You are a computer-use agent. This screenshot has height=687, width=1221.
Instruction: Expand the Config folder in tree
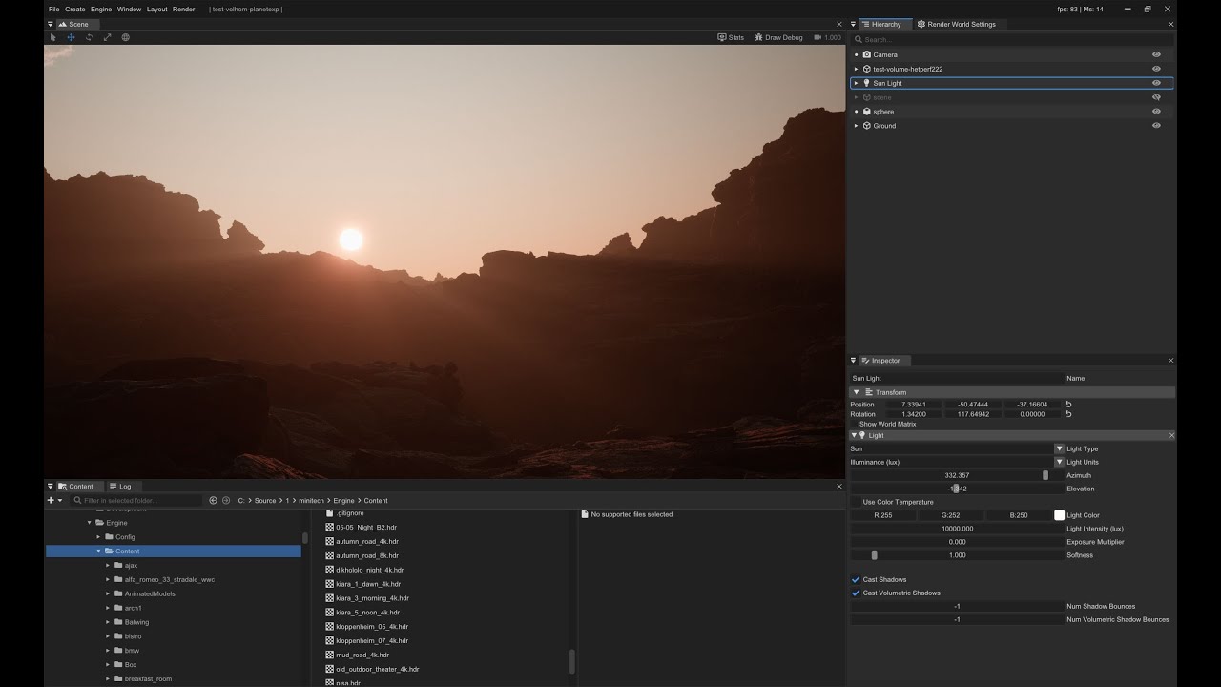pos(98,537)
